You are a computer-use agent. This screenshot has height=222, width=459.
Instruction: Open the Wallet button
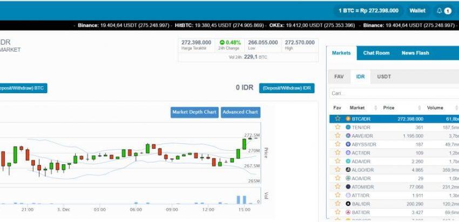pyautogui.click(x=417, y=11)
